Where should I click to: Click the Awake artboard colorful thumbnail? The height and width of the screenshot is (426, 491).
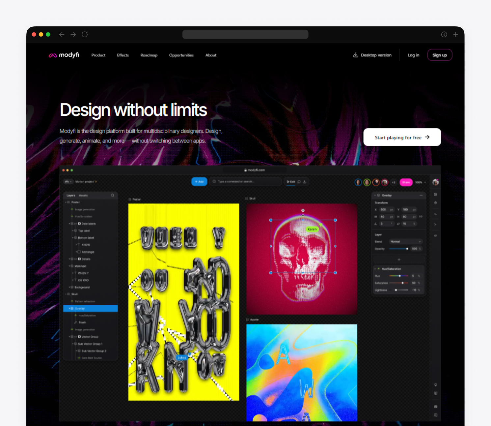pos(302,373)
